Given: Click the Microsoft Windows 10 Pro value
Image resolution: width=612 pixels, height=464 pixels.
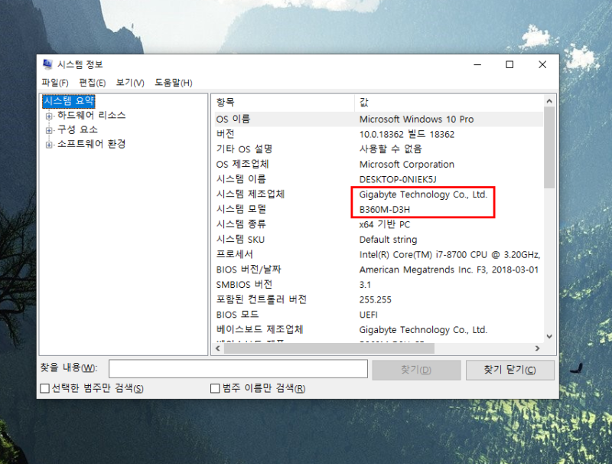Looking at the screenshot, I should [x=416, y=119].
